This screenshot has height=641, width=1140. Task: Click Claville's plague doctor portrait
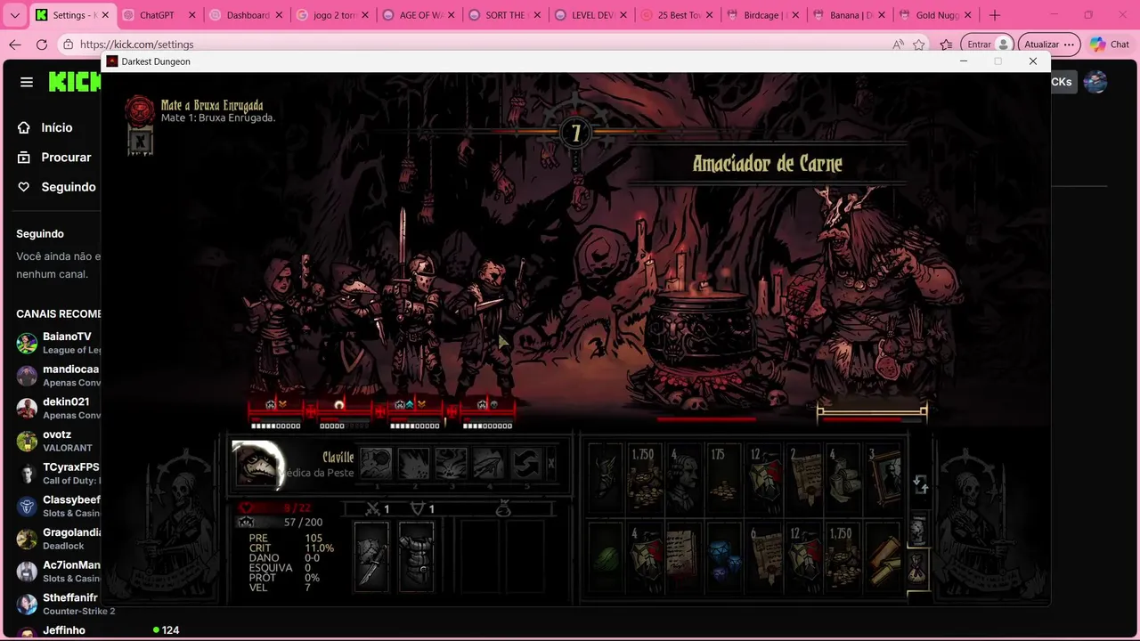pos(257,464)
